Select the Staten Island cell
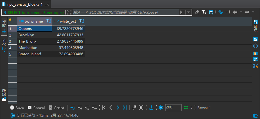Screen dimensions: 260x119 [x=35, y=54]
